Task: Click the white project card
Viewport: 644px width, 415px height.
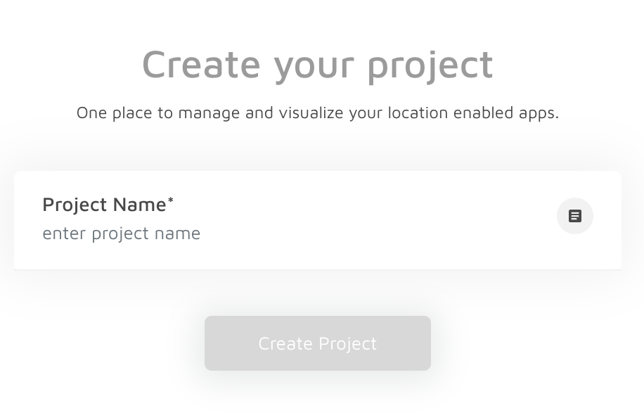Action: 317,219
